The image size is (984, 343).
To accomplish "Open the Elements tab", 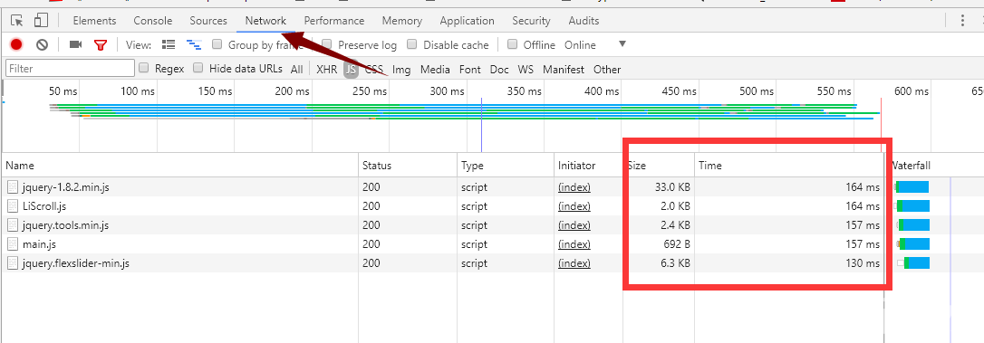I will point(94,21).
